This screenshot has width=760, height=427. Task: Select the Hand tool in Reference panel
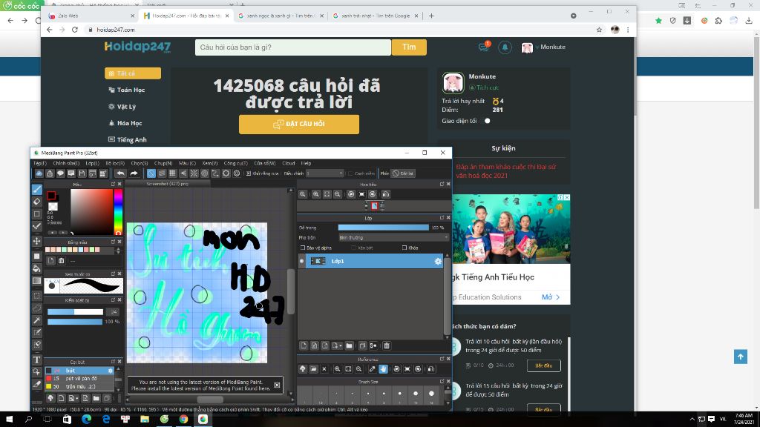(384, 369)
